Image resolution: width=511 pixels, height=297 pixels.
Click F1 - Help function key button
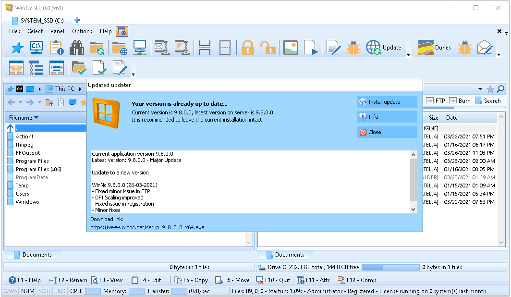(25, 280)
